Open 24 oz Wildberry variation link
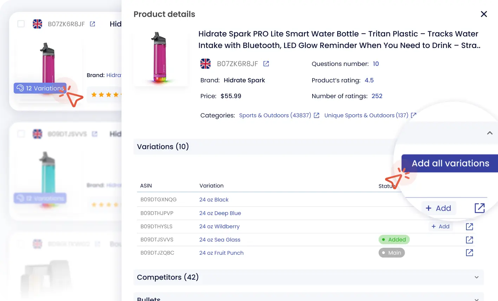This screenshot has width=498, height=301. 219,226
